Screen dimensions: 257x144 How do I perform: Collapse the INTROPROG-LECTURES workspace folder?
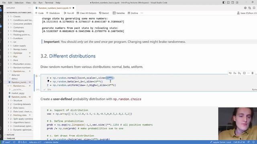pos(18,12)
